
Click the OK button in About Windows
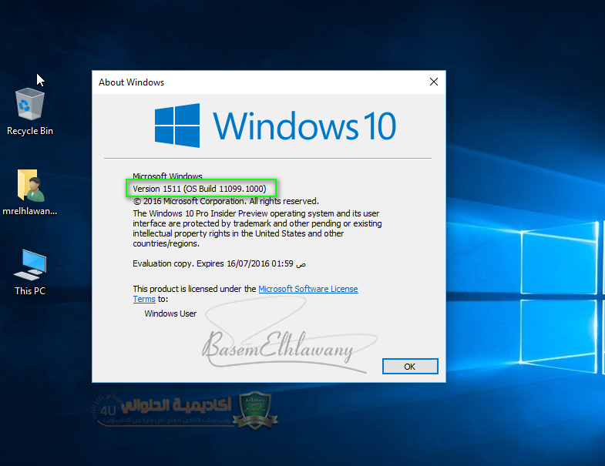click(x=410, y=367)
